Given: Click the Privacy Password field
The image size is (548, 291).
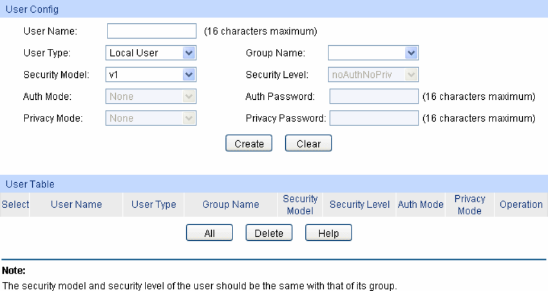Looking at the screenshot, I should coord(373,118).
